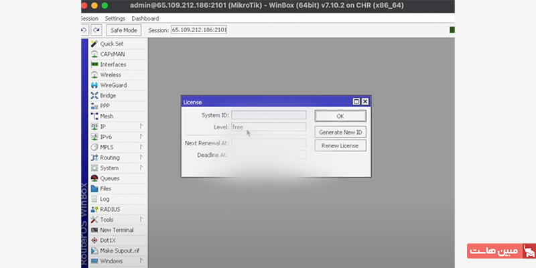Click the MPLS circular icon
The width and height of the screenshot is (536, 268).
[x=94, y=147]
